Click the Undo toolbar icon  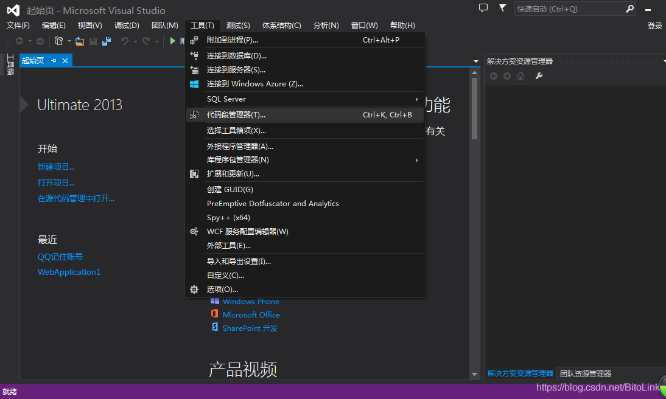pos(125,41)
